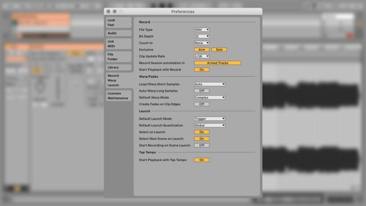
Task: Disable Select on Launch
Action: [202, 132]
